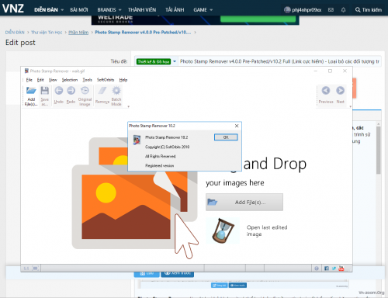Open the Selection menu

70,80
